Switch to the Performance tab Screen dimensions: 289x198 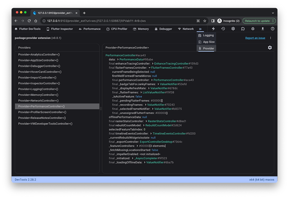pyautogui.click(x=89, y=29)
